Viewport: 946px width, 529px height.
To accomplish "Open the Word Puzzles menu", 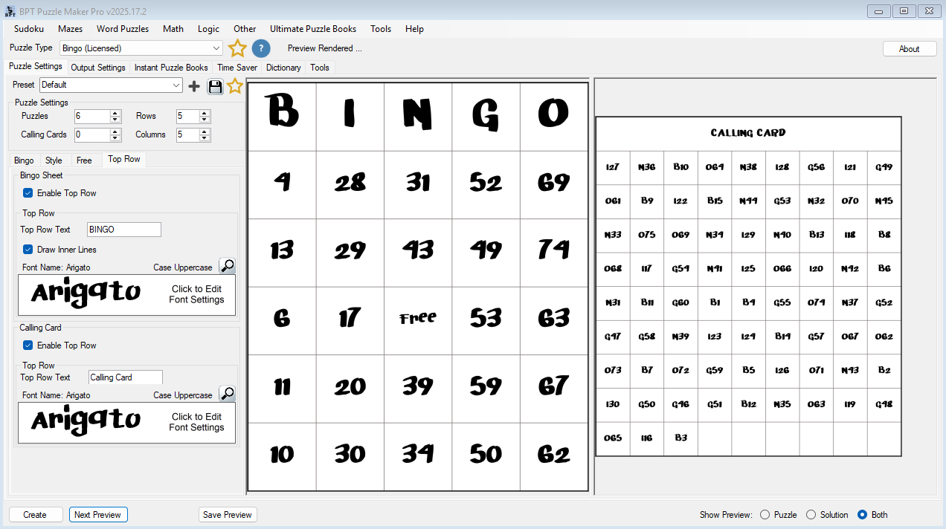I will (x=122, y=29).
